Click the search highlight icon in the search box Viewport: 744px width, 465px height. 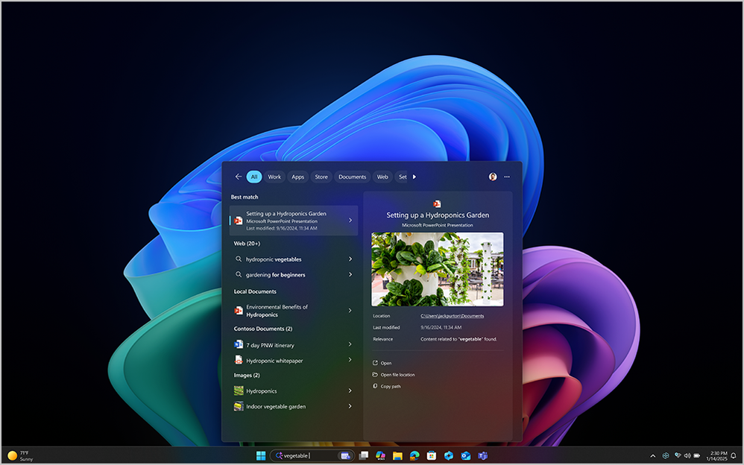[x=345, y=456]
